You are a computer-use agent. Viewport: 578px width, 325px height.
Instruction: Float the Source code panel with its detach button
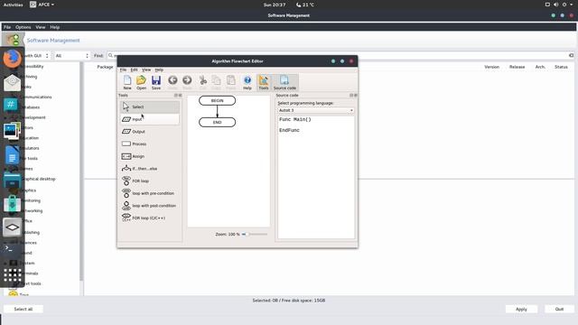point(351,95)
